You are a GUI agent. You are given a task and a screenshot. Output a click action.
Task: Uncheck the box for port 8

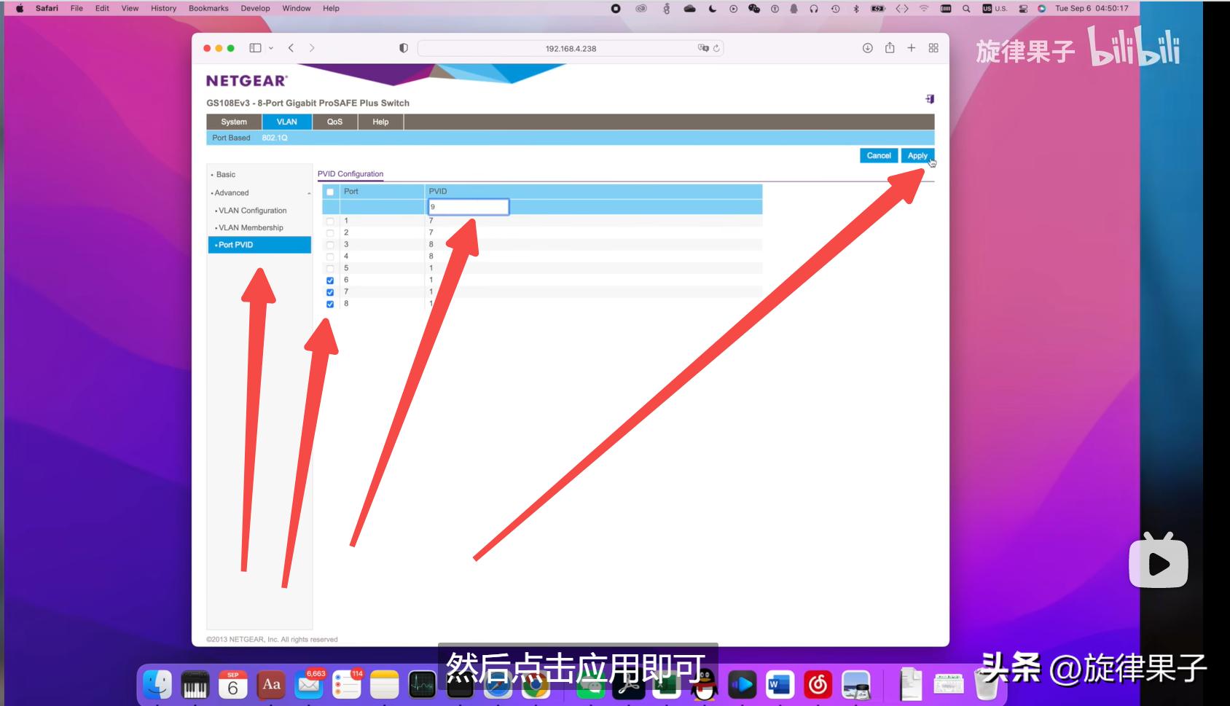pos(330,304)
